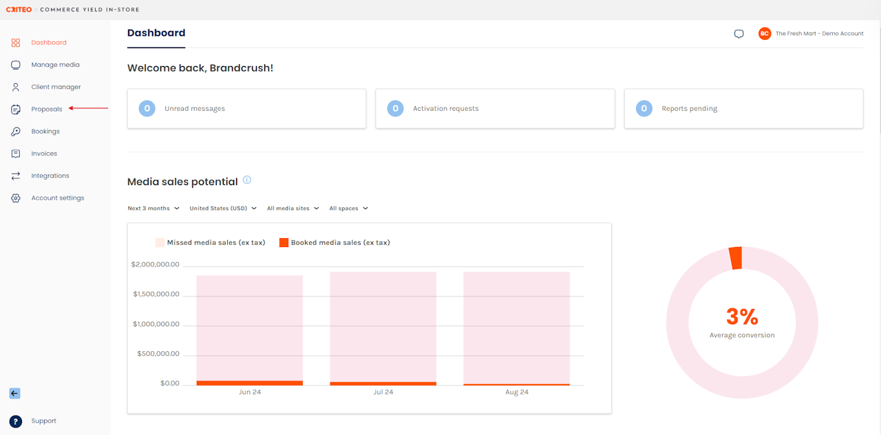Open the All spaces dropdown
Image resolution: width=881 pixels, height=435 pixels.
tap(348, 209)
